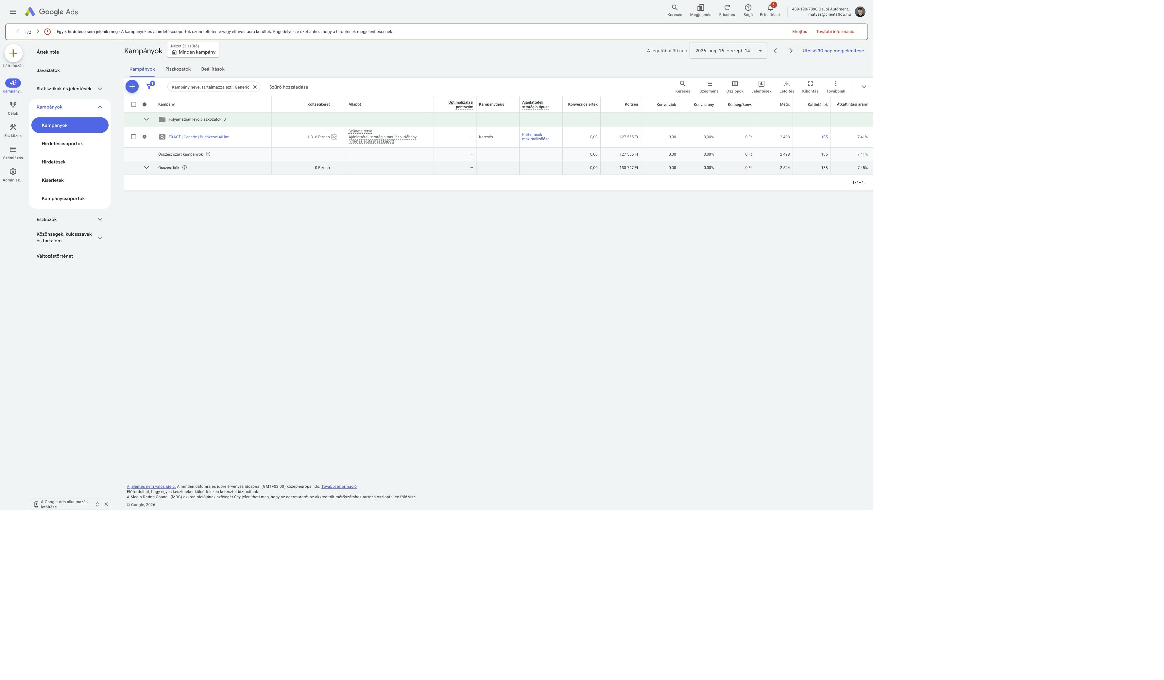
Task: Open the Súgó help icon
Action: click(x=748, y=10)
